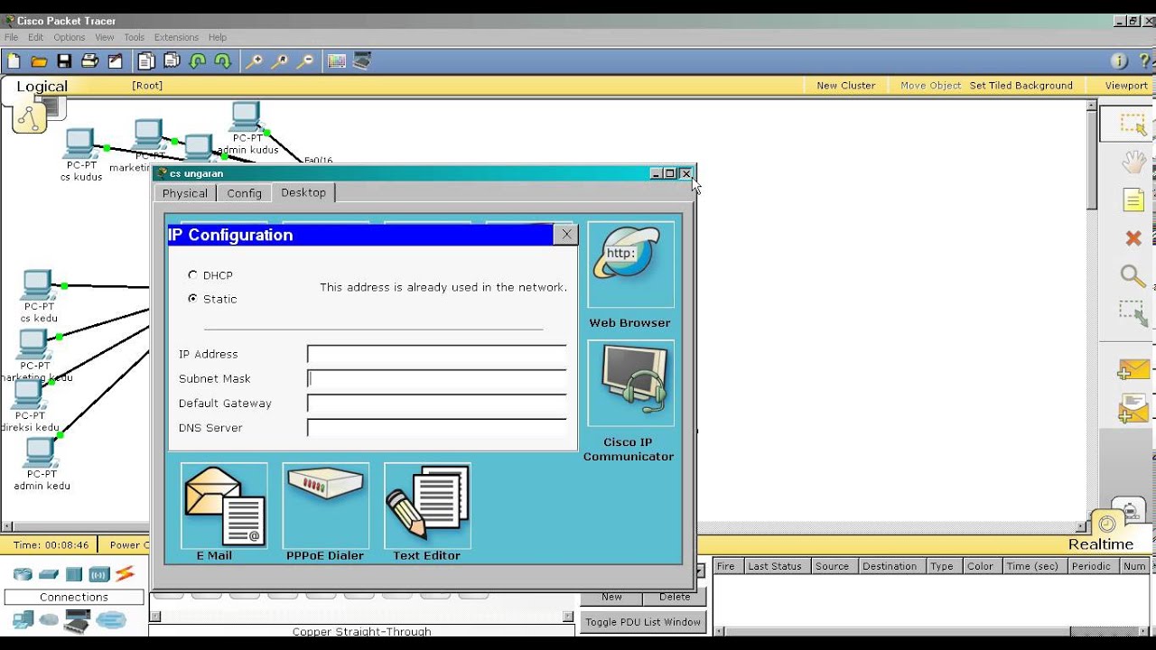
Task: Save the project using the floppy disk icon
Action: pyautogui.click(x=64, y=61)
